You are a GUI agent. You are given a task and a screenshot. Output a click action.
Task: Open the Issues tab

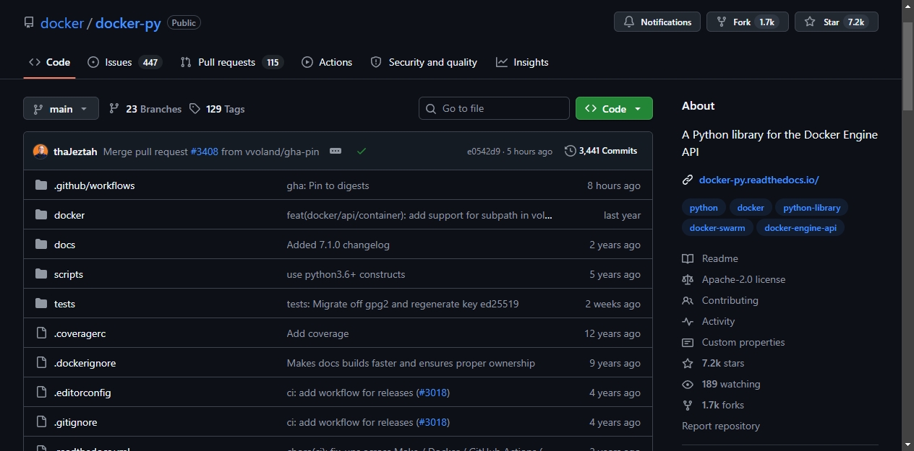[x=124, y=62]
